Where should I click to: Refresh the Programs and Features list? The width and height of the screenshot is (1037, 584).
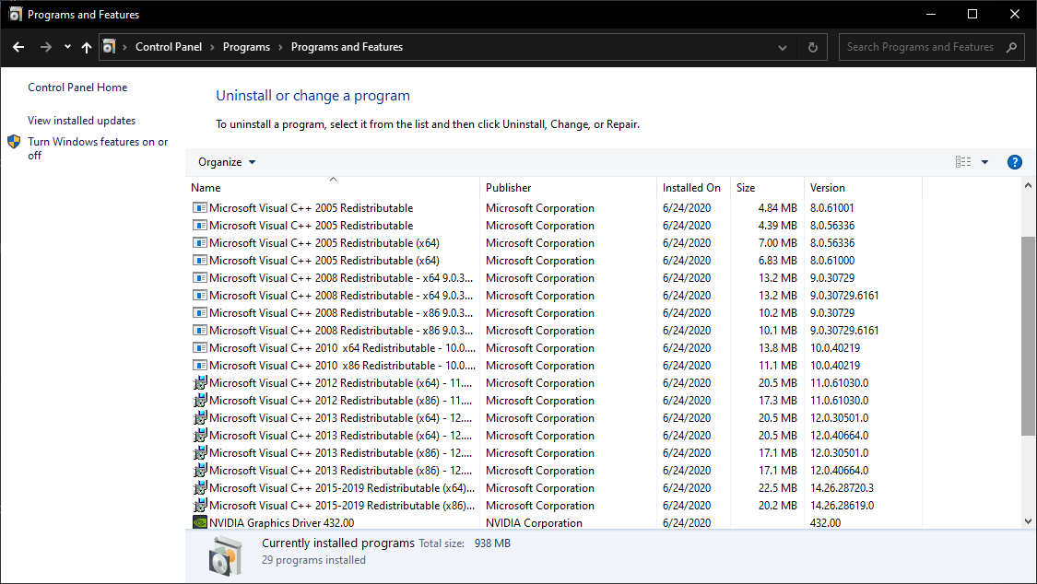(813, 48)
